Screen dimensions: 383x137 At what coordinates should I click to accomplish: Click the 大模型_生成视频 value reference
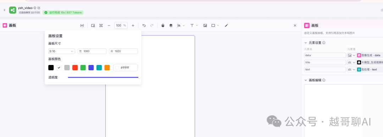(x=370, y=62)
